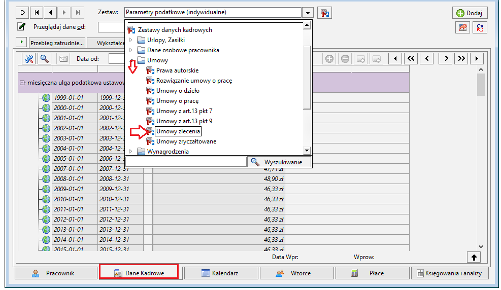The image size is (501, 290).
Task: Click scroll-down arrow of dropdown list scrollbar
Action: (x=307, y=151)
